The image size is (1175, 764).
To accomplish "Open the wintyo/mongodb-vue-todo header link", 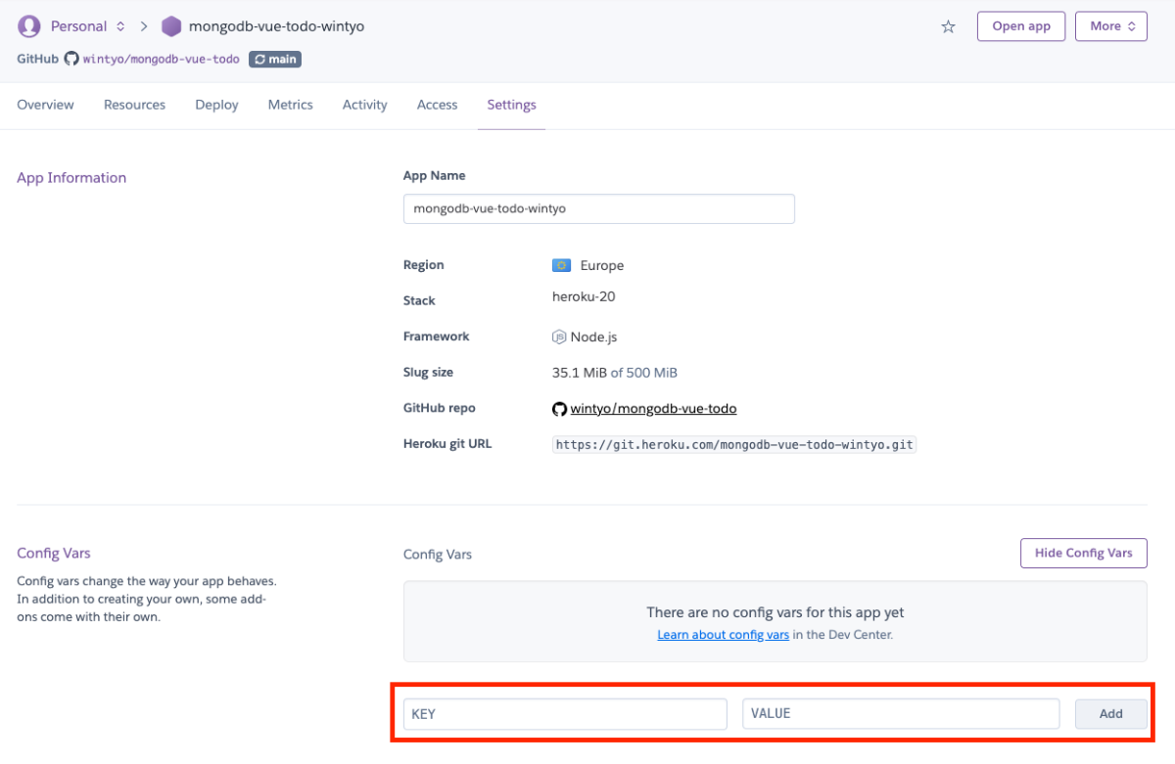I will coord(161,59).
